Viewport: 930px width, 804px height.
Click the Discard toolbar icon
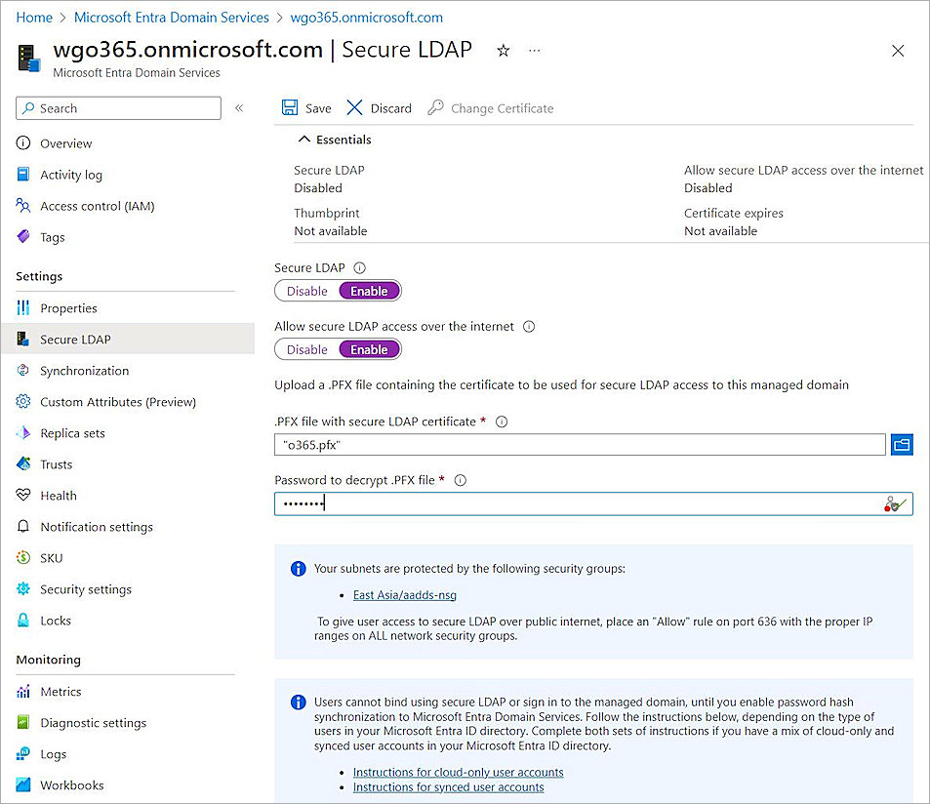pos(354,107)
